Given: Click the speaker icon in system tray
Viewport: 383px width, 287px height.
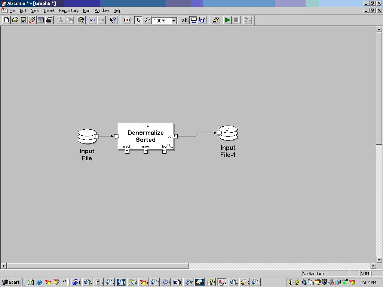Looking at the screenshot, I should (290, 282).
